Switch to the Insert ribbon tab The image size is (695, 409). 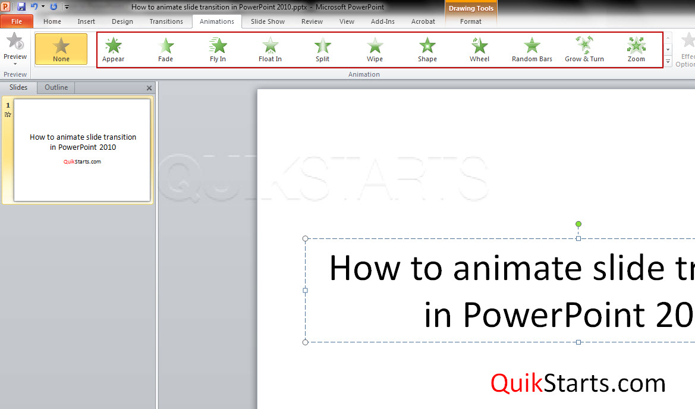tap(86, 21)
